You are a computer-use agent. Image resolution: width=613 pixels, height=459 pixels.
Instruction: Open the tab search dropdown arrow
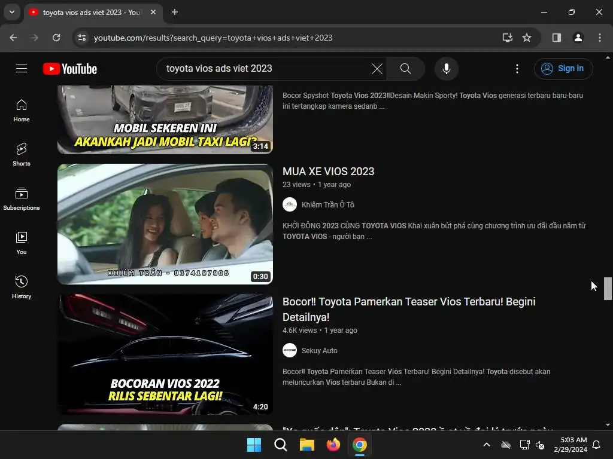pos(12,12)
